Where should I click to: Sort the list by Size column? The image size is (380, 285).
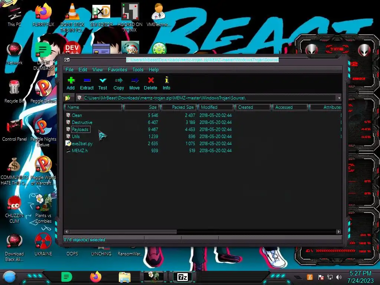[x=141, y=107]
